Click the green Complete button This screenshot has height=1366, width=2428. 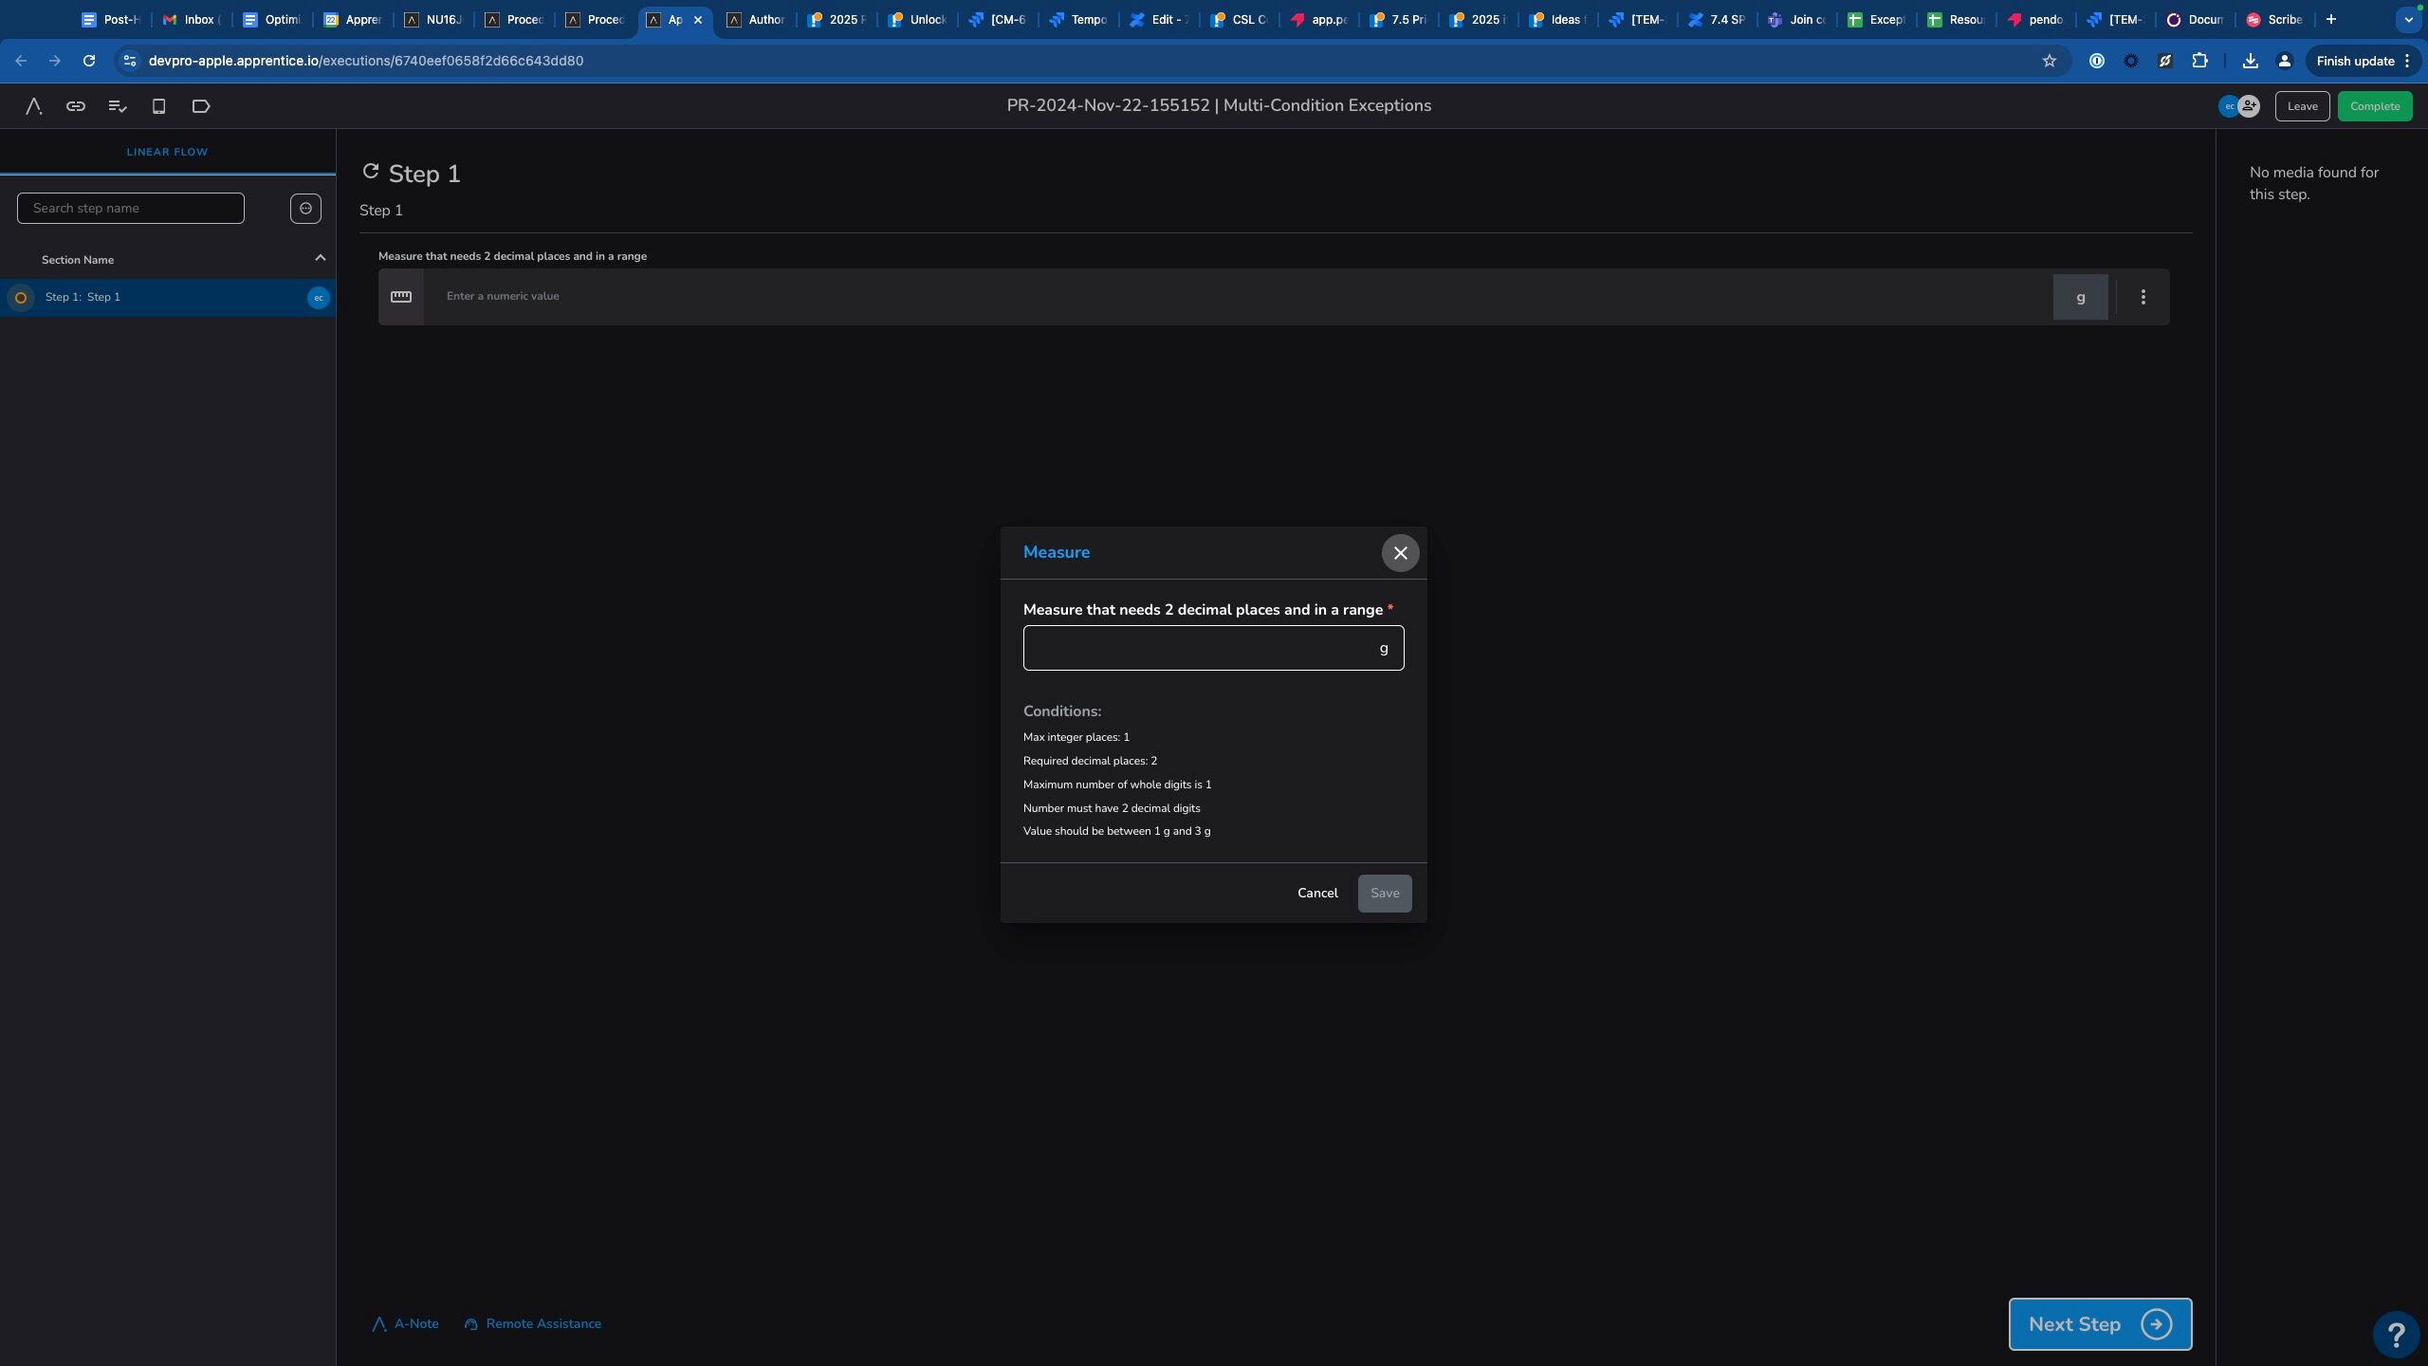[2375, 106]
